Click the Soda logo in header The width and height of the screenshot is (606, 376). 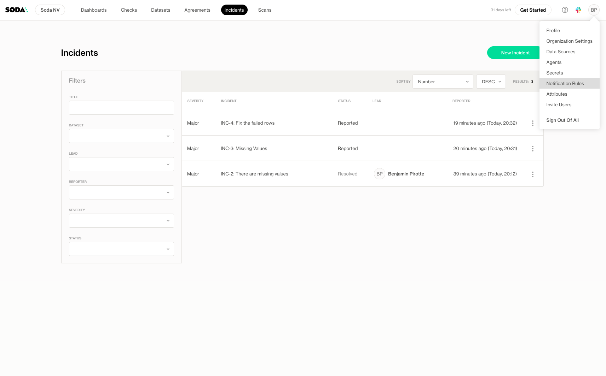click(16, 10)
